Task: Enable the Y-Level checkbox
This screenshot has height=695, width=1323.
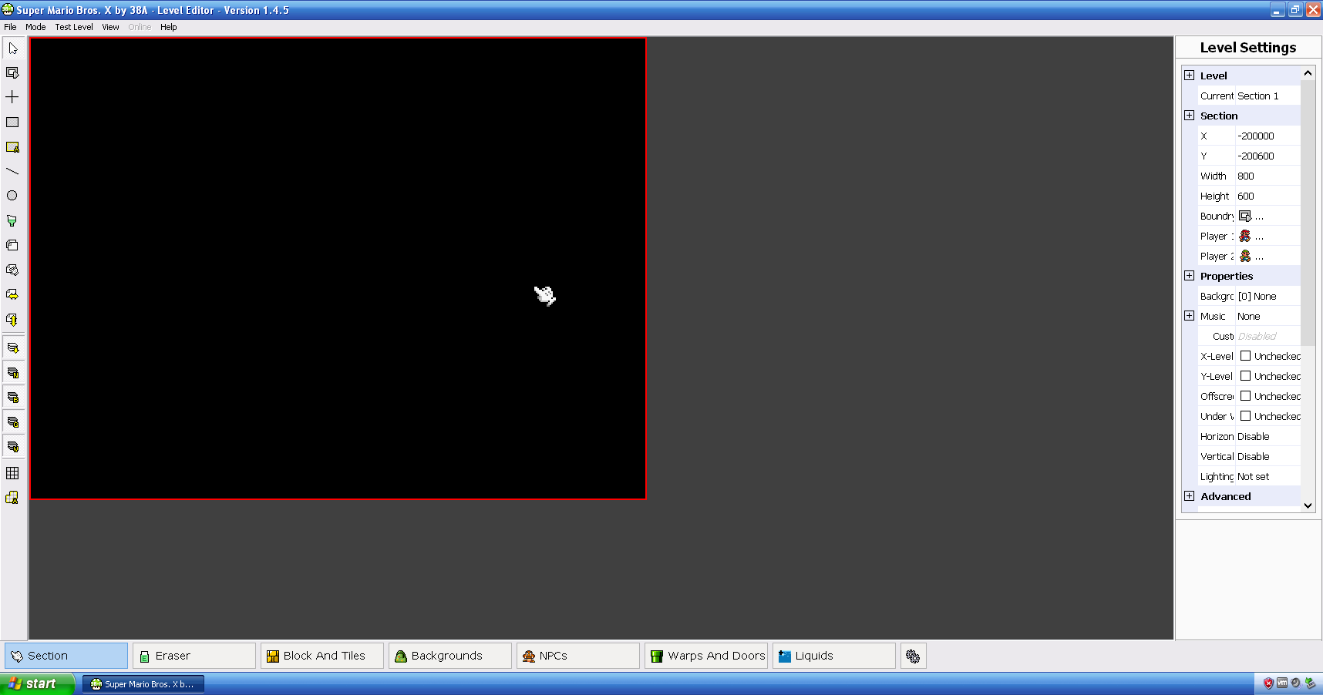Action: pyautogui.click(x=1247, y=376)
